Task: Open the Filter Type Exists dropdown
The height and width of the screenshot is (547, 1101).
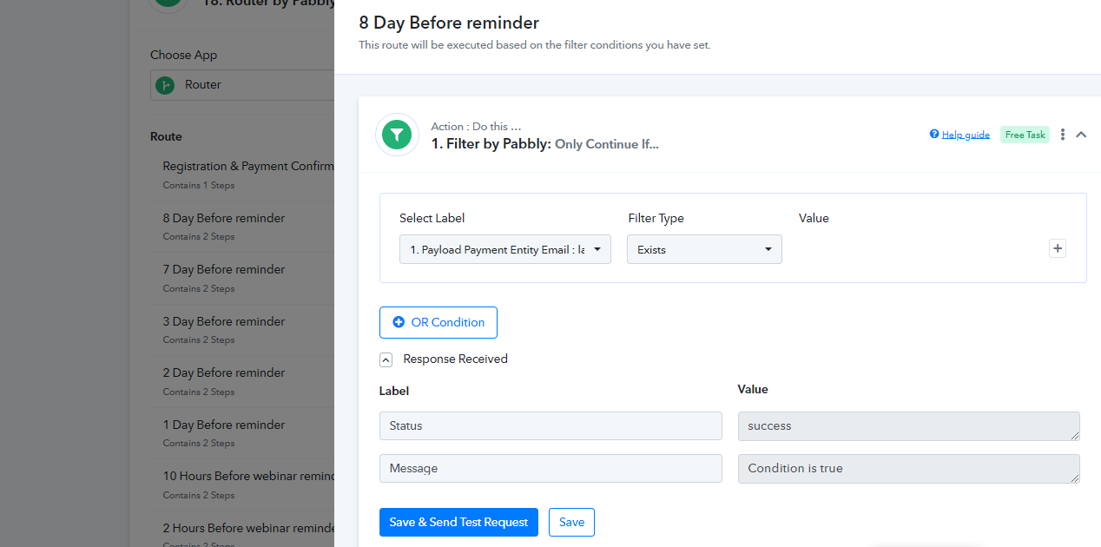Action: pyautogui.click(x=704, y=249)
